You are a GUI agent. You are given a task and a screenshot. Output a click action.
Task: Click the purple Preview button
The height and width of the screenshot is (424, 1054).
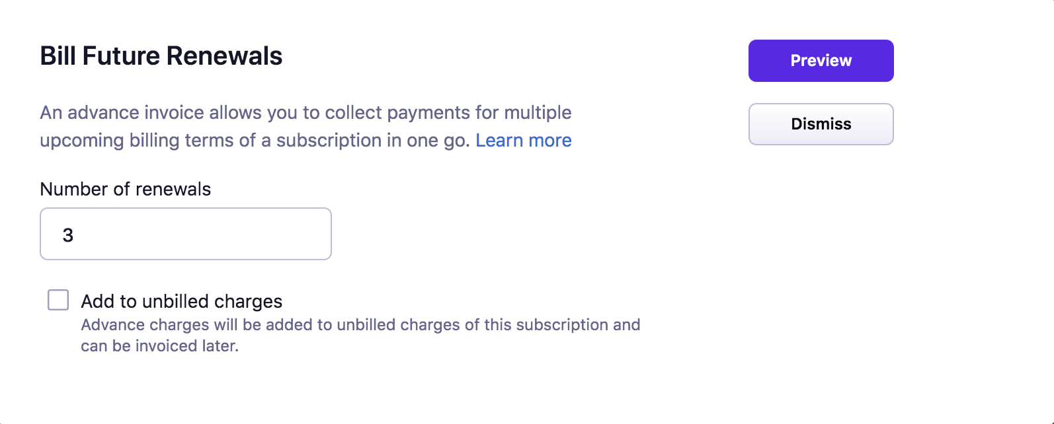point(821,61)
